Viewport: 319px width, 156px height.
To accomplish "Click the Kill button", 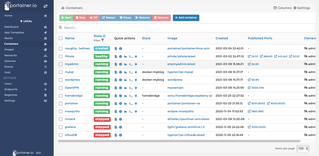I will 94,18.
